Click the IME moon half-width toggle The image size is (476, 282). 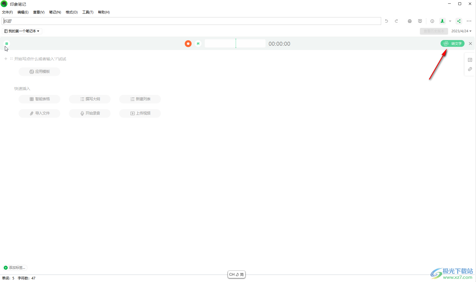tap(237, 275)
